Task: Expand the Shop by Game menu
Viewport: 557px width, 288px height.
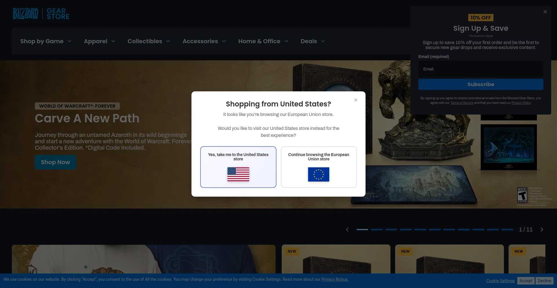Action: click(46, 41)
